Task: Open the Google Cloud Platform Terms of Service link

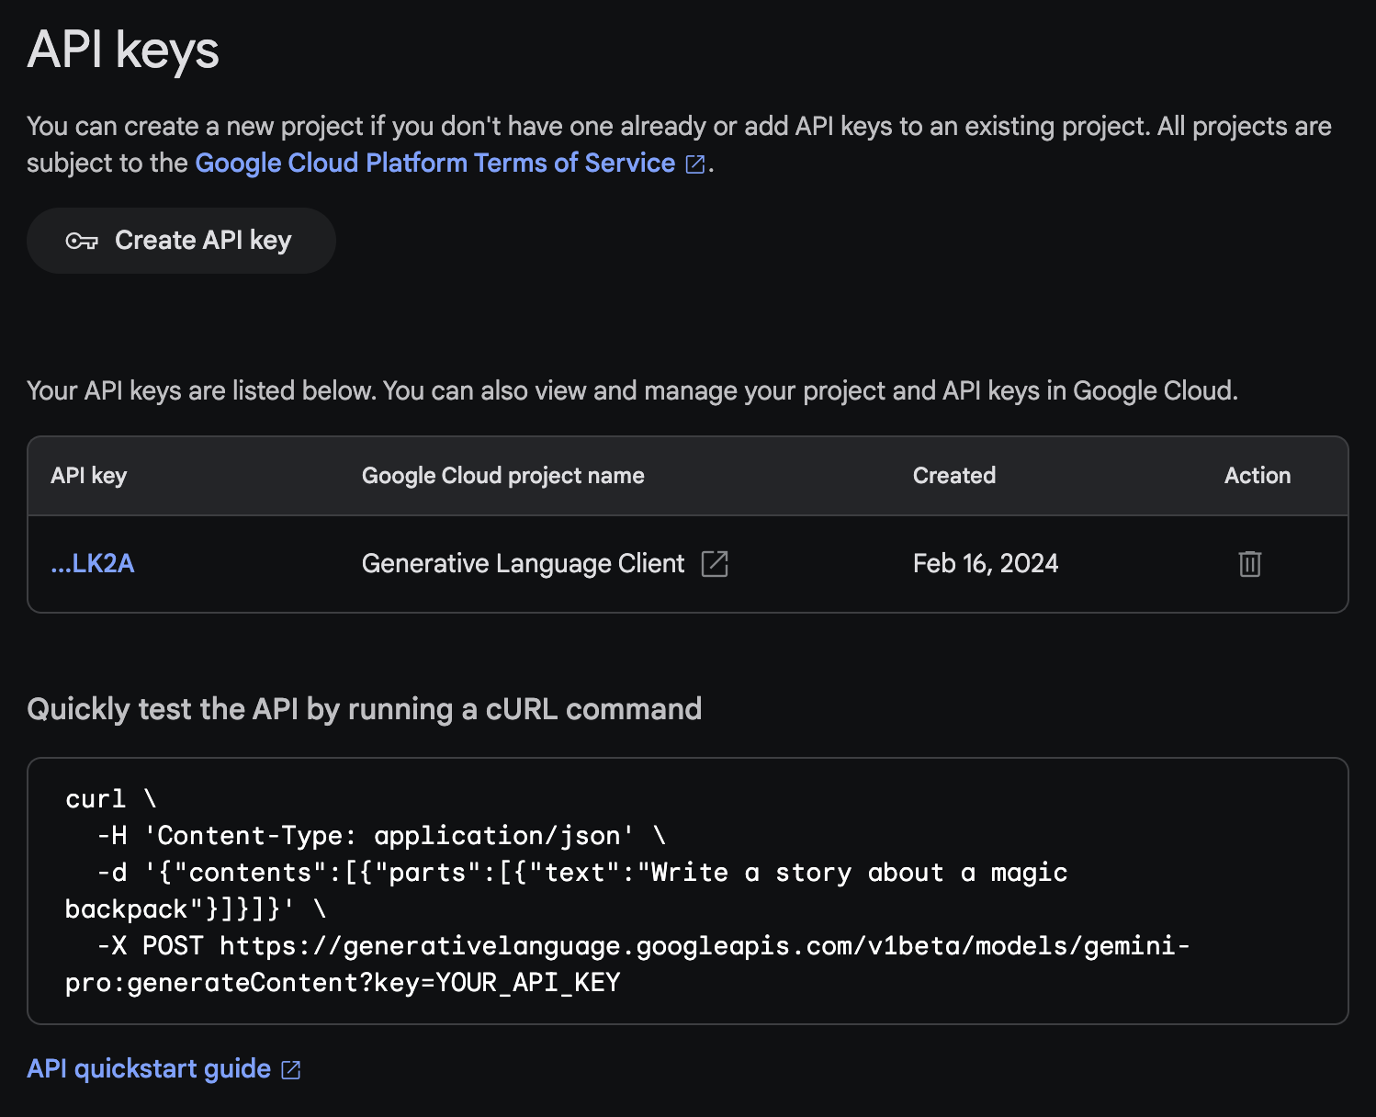Action: (x=434, y=164)
